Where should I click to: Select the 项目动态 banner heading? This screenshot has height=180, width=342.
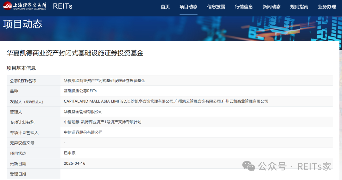[x=23, y=24]
